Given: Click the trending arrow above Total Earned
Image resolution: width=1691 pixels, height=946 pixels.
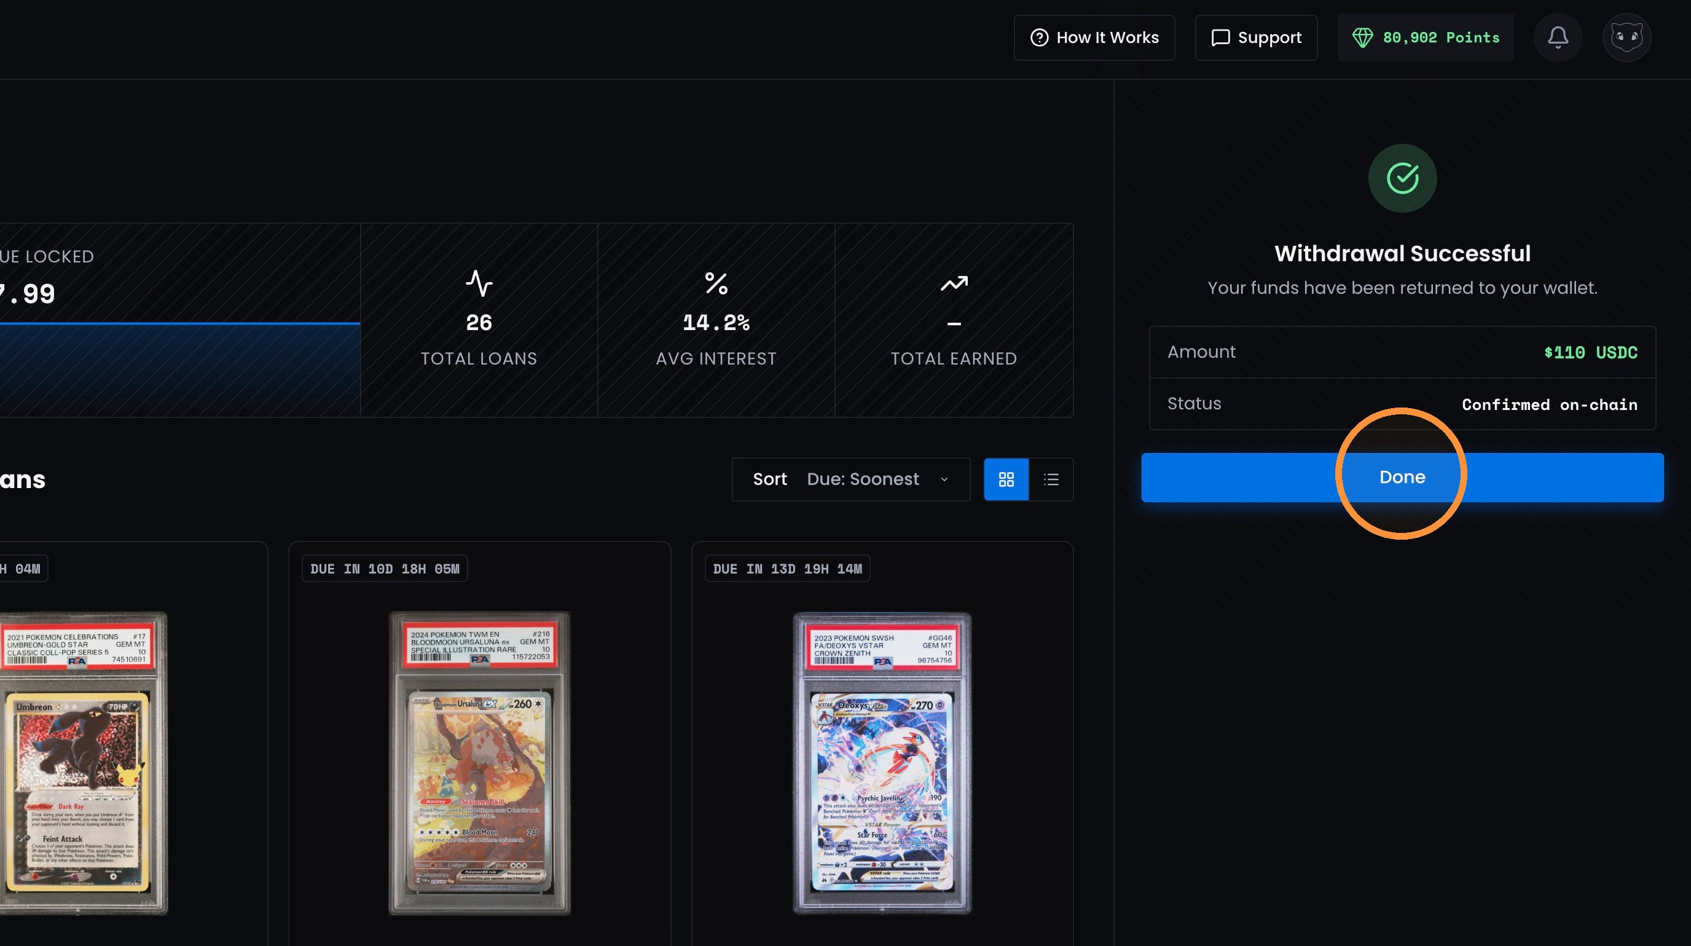Looking at the screenshot, I should coord(954,283).
